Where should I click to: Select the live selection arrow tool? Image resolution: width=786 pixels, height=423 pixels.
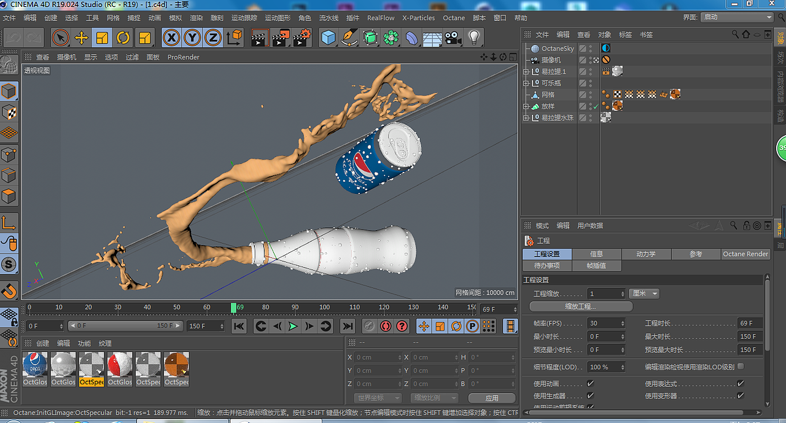pyautogui.click(x=60, y=38)
